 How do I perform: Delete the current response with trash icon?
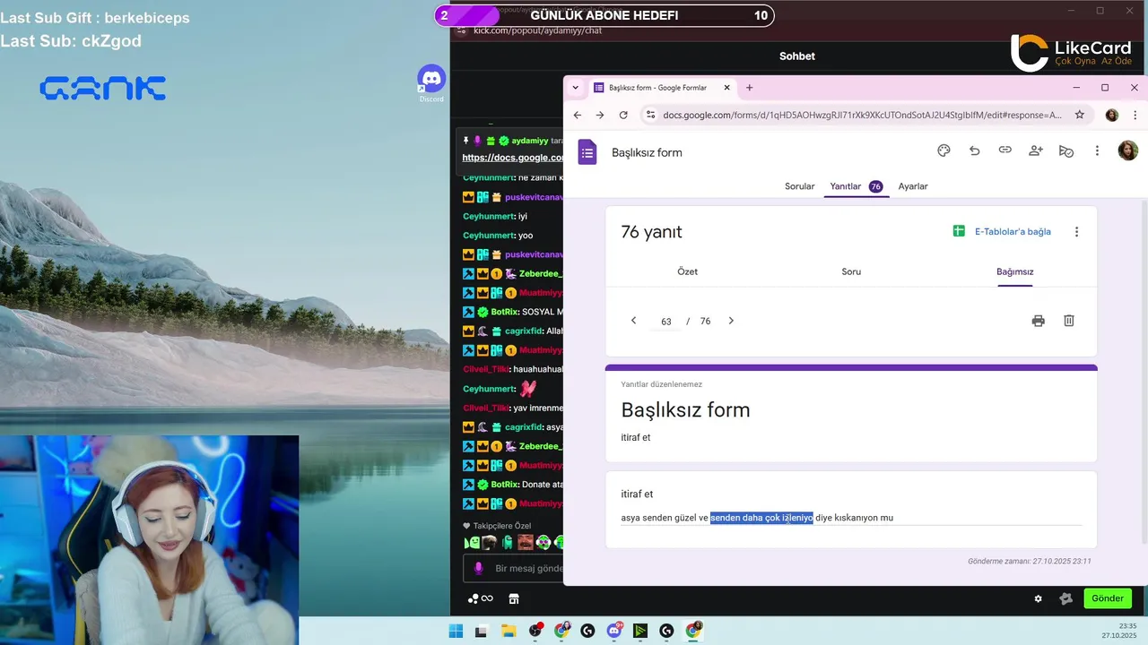click(x=1068, y=321)
